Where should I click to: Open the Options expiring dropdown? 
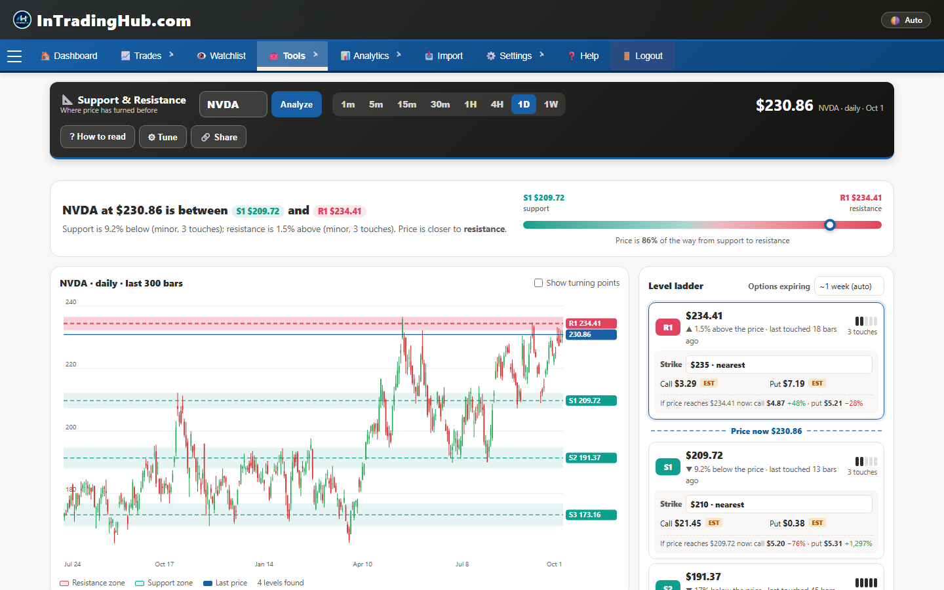pos(849,286)
